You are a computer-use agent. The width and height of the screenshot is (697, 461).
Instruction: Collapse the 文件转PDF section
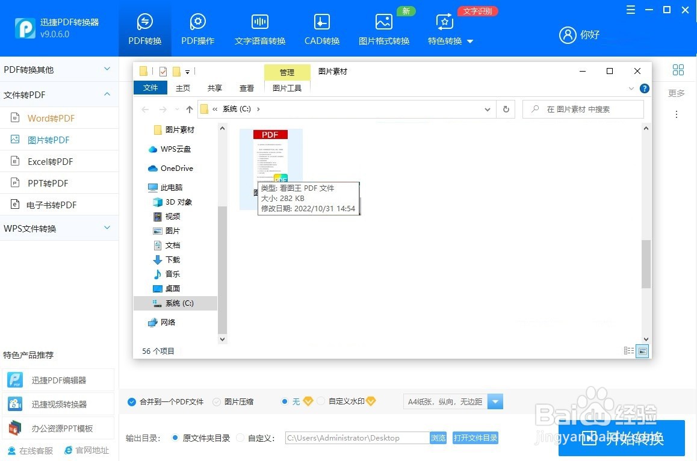[x=59, y=94]
